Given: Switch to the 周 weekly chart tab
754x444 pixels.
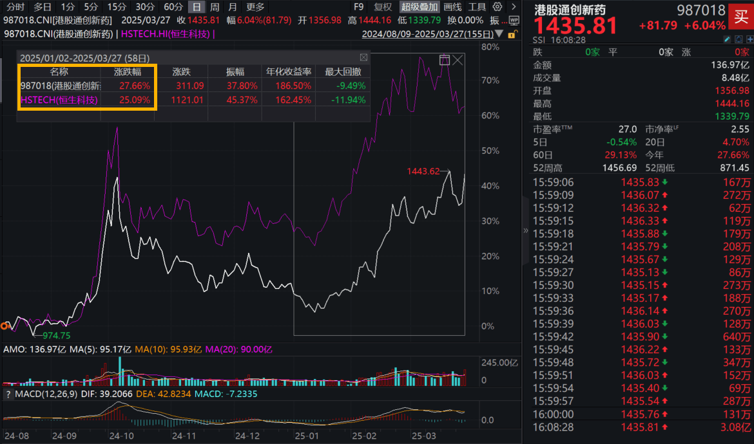Looking at the screenshot, I should 213,7.
